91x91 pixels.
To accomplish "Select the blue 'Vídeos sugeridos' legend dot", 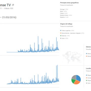I will tap(61, 31).
